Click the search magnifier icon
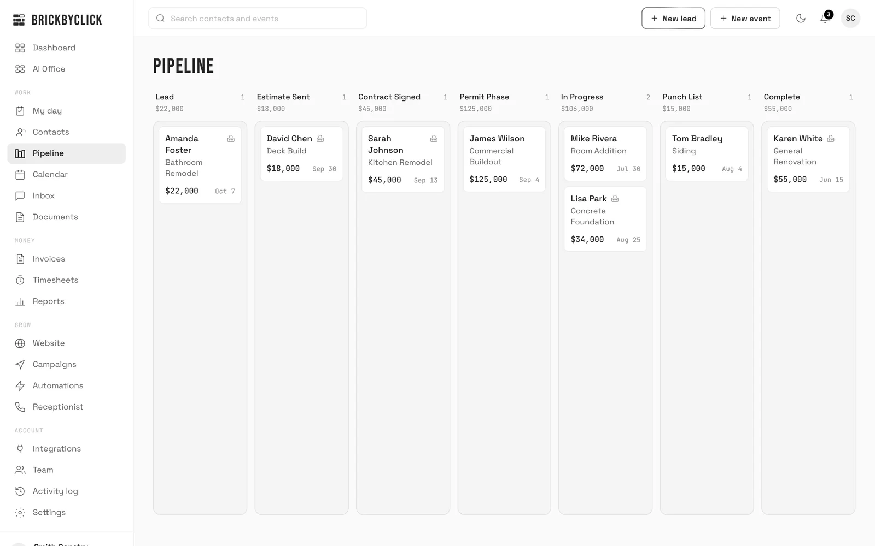 tap(160, 19)
